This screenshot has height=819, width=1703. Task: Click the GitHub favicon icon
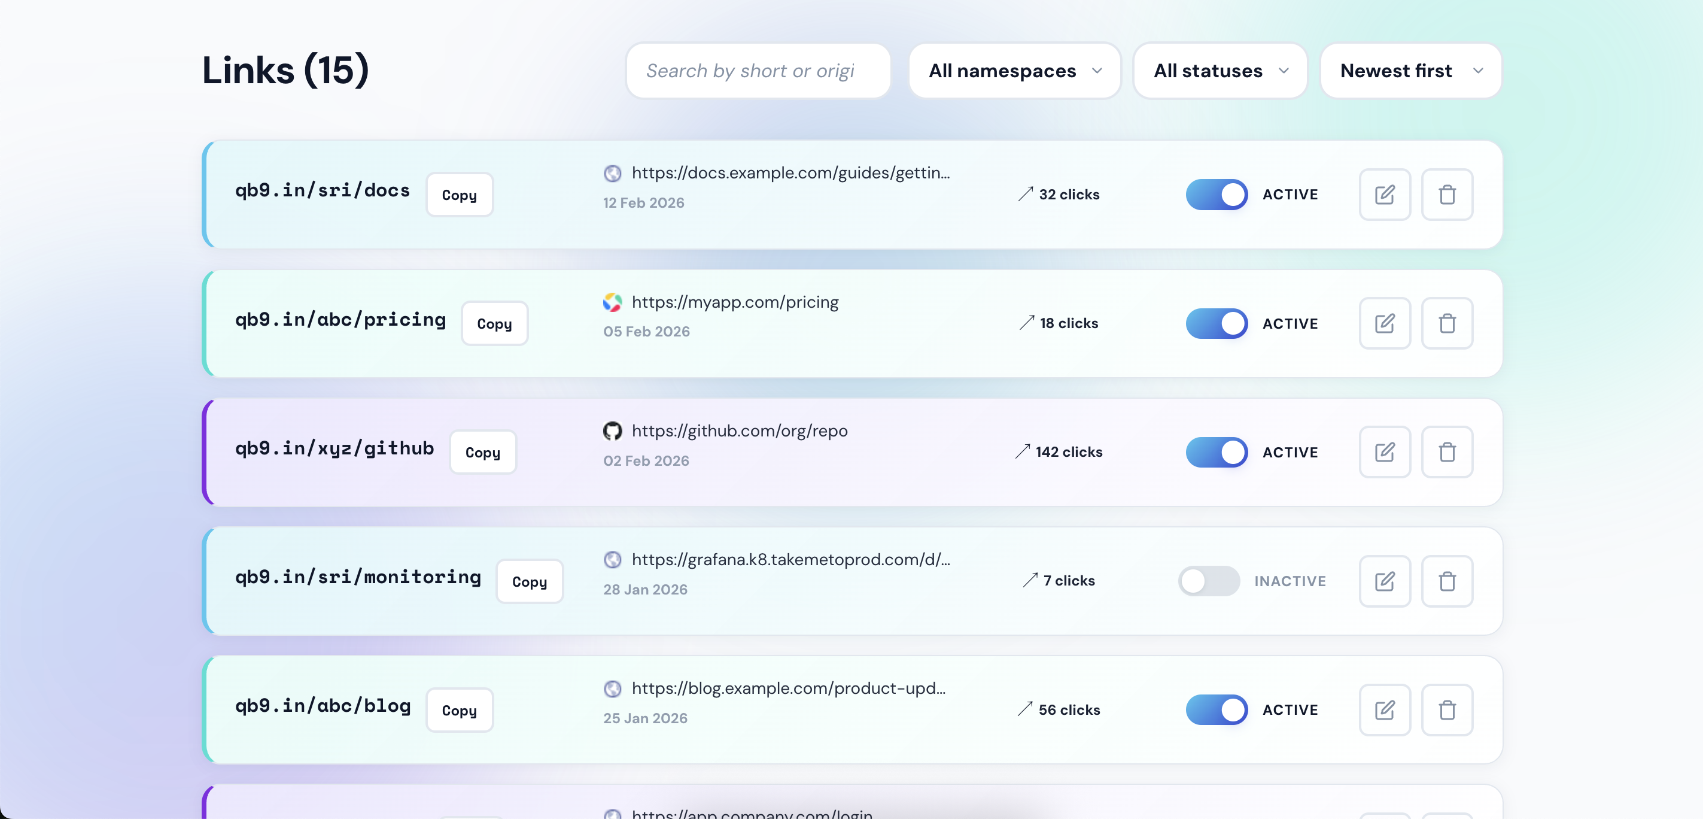612,431
